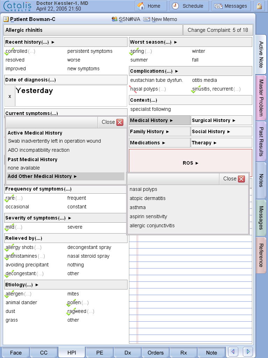
Task: Click the SSN people icon
Action: pos(115,19)
